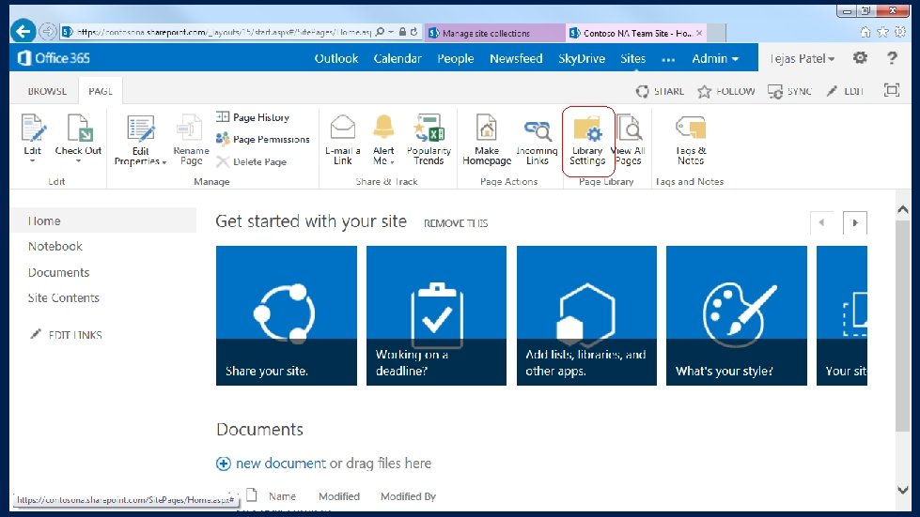Click Add lists, libraries, and other apps tile
The height and width of the screenshot is (517, 920).
tap(586, 315)
